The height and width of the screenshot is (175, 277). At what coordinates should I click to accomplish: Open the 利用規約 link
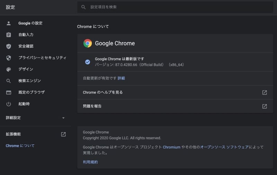[x=90, y=162]
